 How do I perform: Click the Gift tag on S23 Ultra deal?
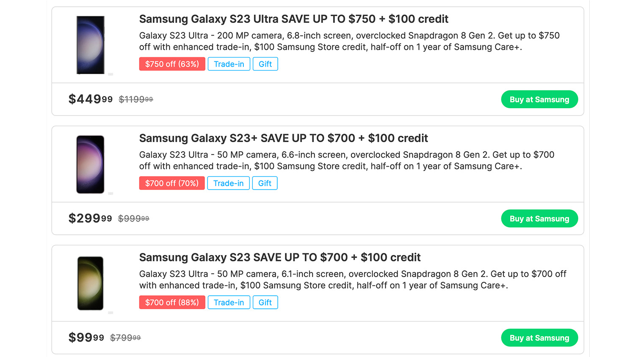coord(265,64)
